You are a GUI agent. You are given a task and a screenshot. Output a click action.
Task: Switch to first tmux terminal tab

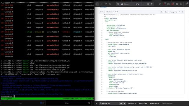(x=23, y=103)
